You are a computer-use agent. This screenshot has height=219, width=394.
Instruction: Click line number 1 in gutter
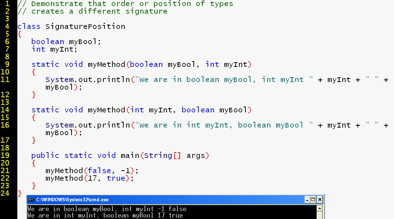(7, 4)
